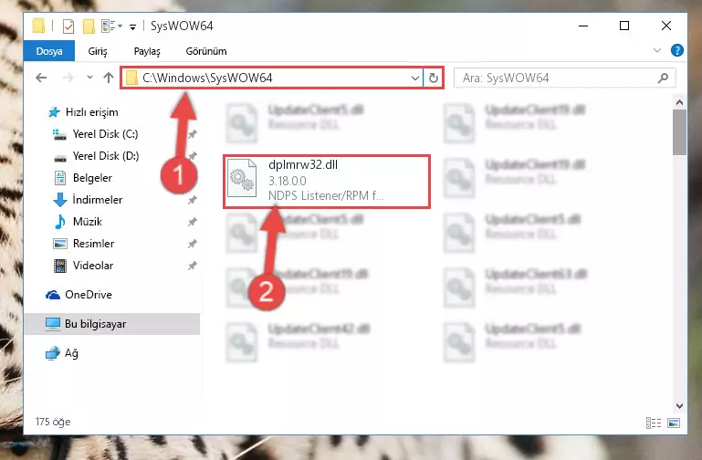Open the Dosya tab
The width and height of the screenshot is (702, 460).
coord(48,51)
